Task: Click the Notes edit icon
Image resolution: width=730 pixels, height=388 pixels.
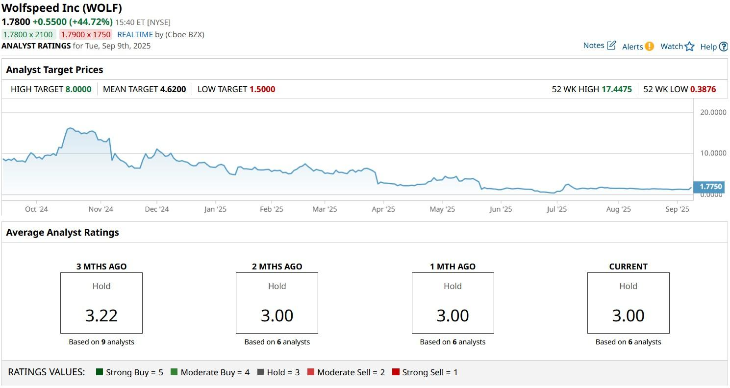Action: 611,44
